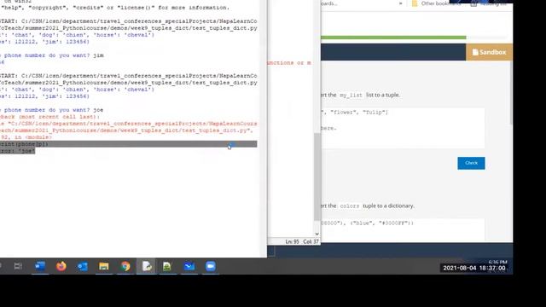Screen dimensions: 546x307
Task: Click the Sandbox button in browser
Action: [x=489, y=52]
